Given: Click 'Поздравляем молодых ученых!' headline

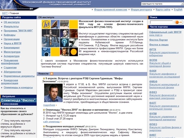Looking at the screenshot, I should 65,126.
